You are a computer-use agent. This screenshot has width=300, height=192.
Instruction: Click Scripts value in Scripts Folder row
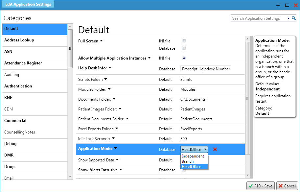(186, 80)
